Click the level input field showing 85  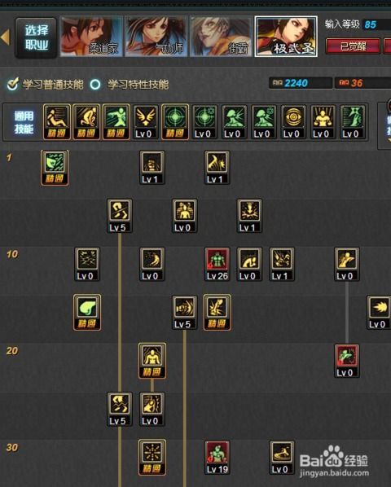(x=376, y=24)
